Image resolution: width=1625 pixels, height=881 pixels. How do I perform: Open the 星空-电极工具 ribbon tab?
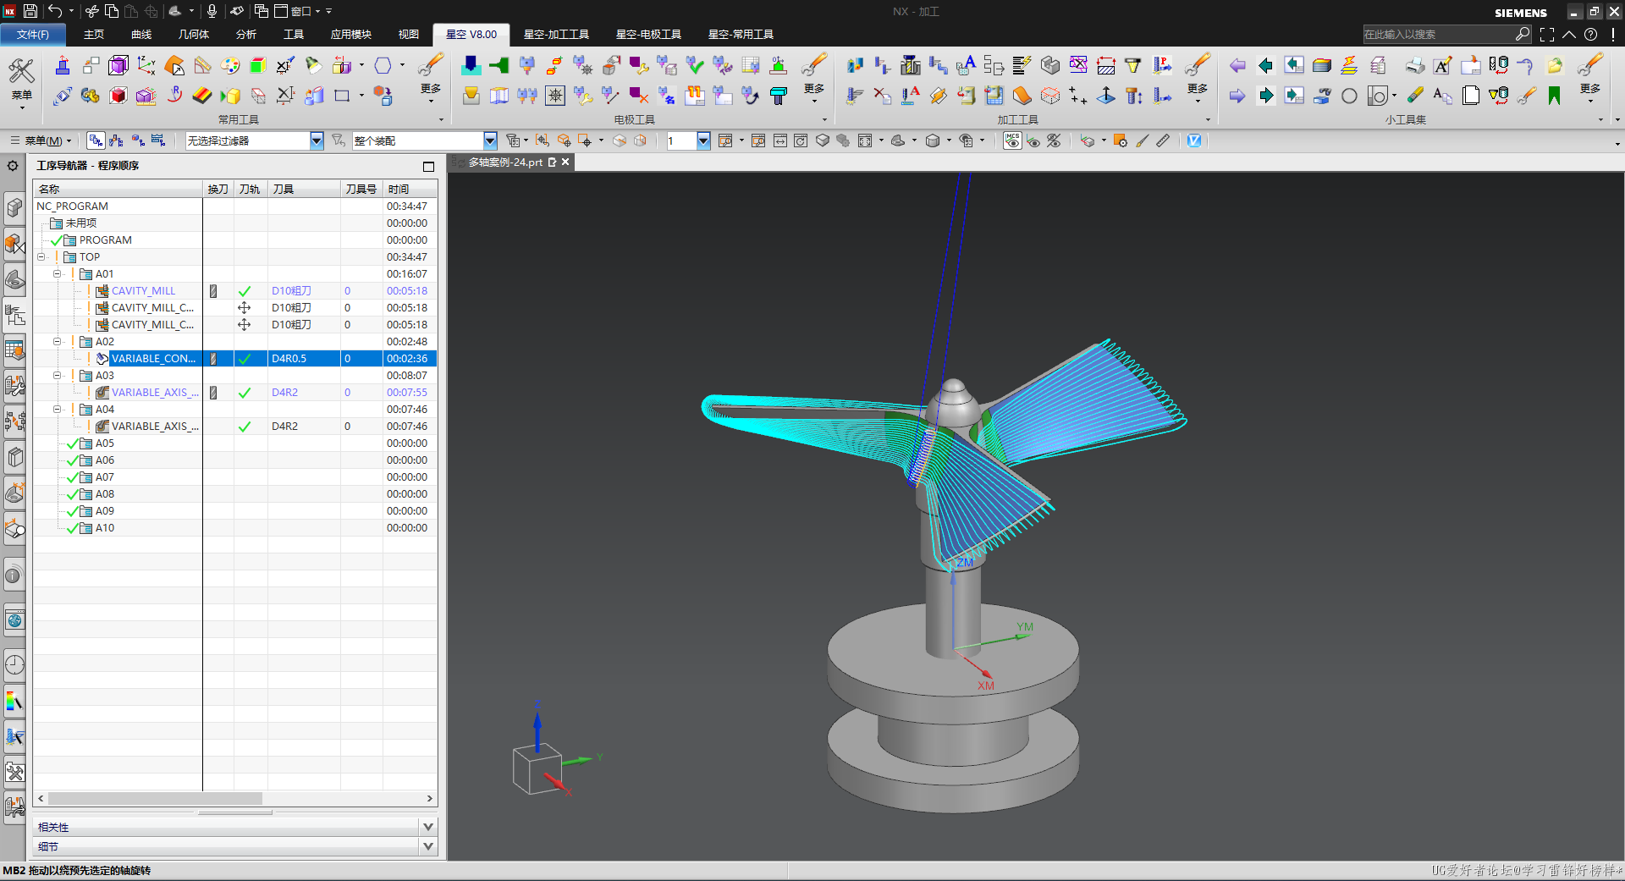tap(648, 35)
